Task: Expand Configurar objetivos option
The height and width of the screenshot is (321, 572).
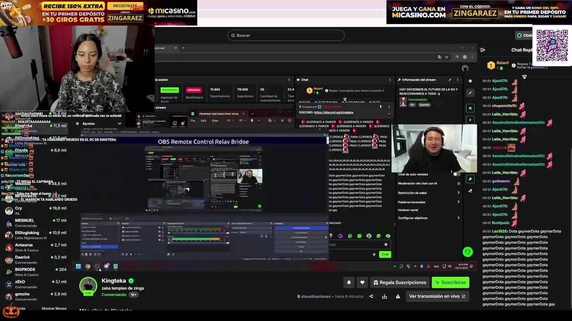Action: coord(428,218)
